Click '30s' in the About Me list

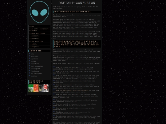point(33,54)
